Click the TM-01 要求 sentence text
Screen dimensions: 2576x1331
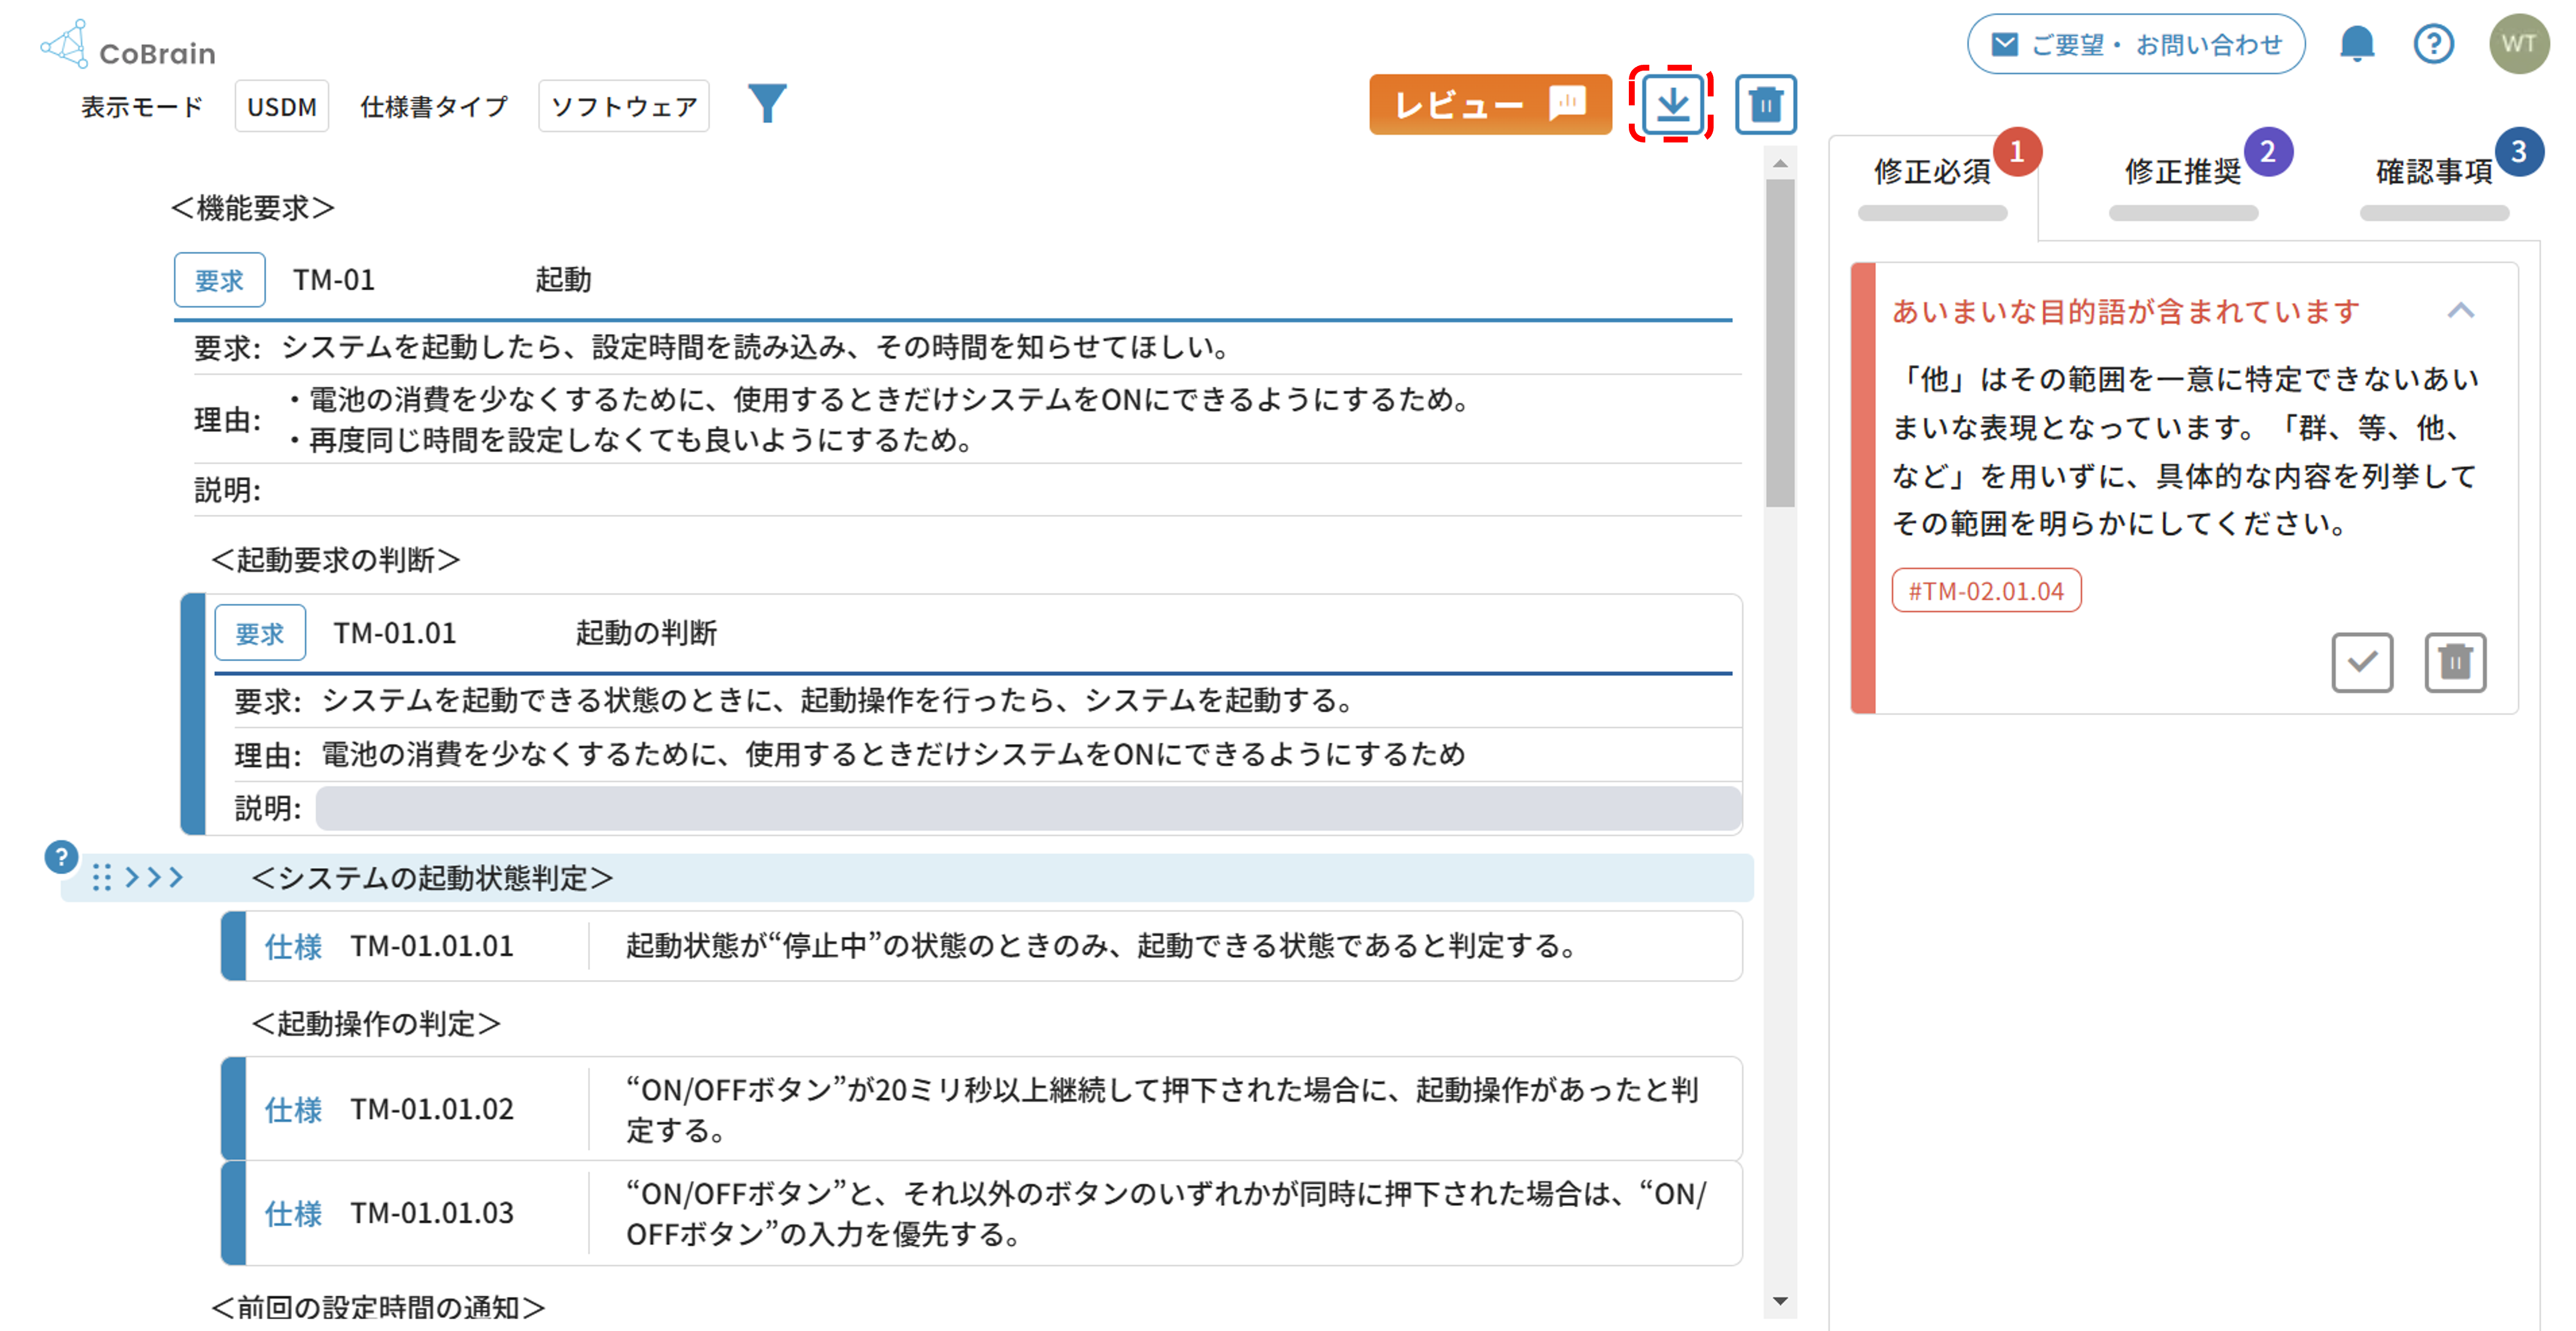coord(756,347)
